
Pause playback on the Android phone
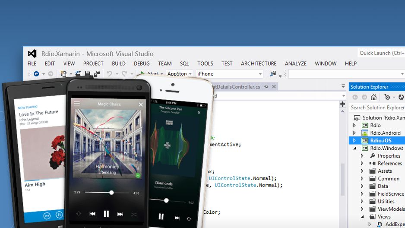click(106, 214)
